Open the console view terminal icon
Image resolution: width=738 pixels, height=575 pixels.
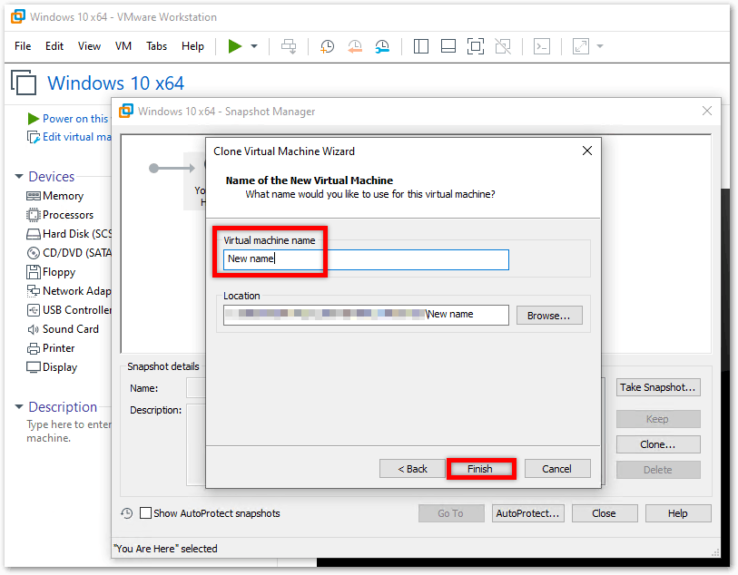[x=542, y=46]
